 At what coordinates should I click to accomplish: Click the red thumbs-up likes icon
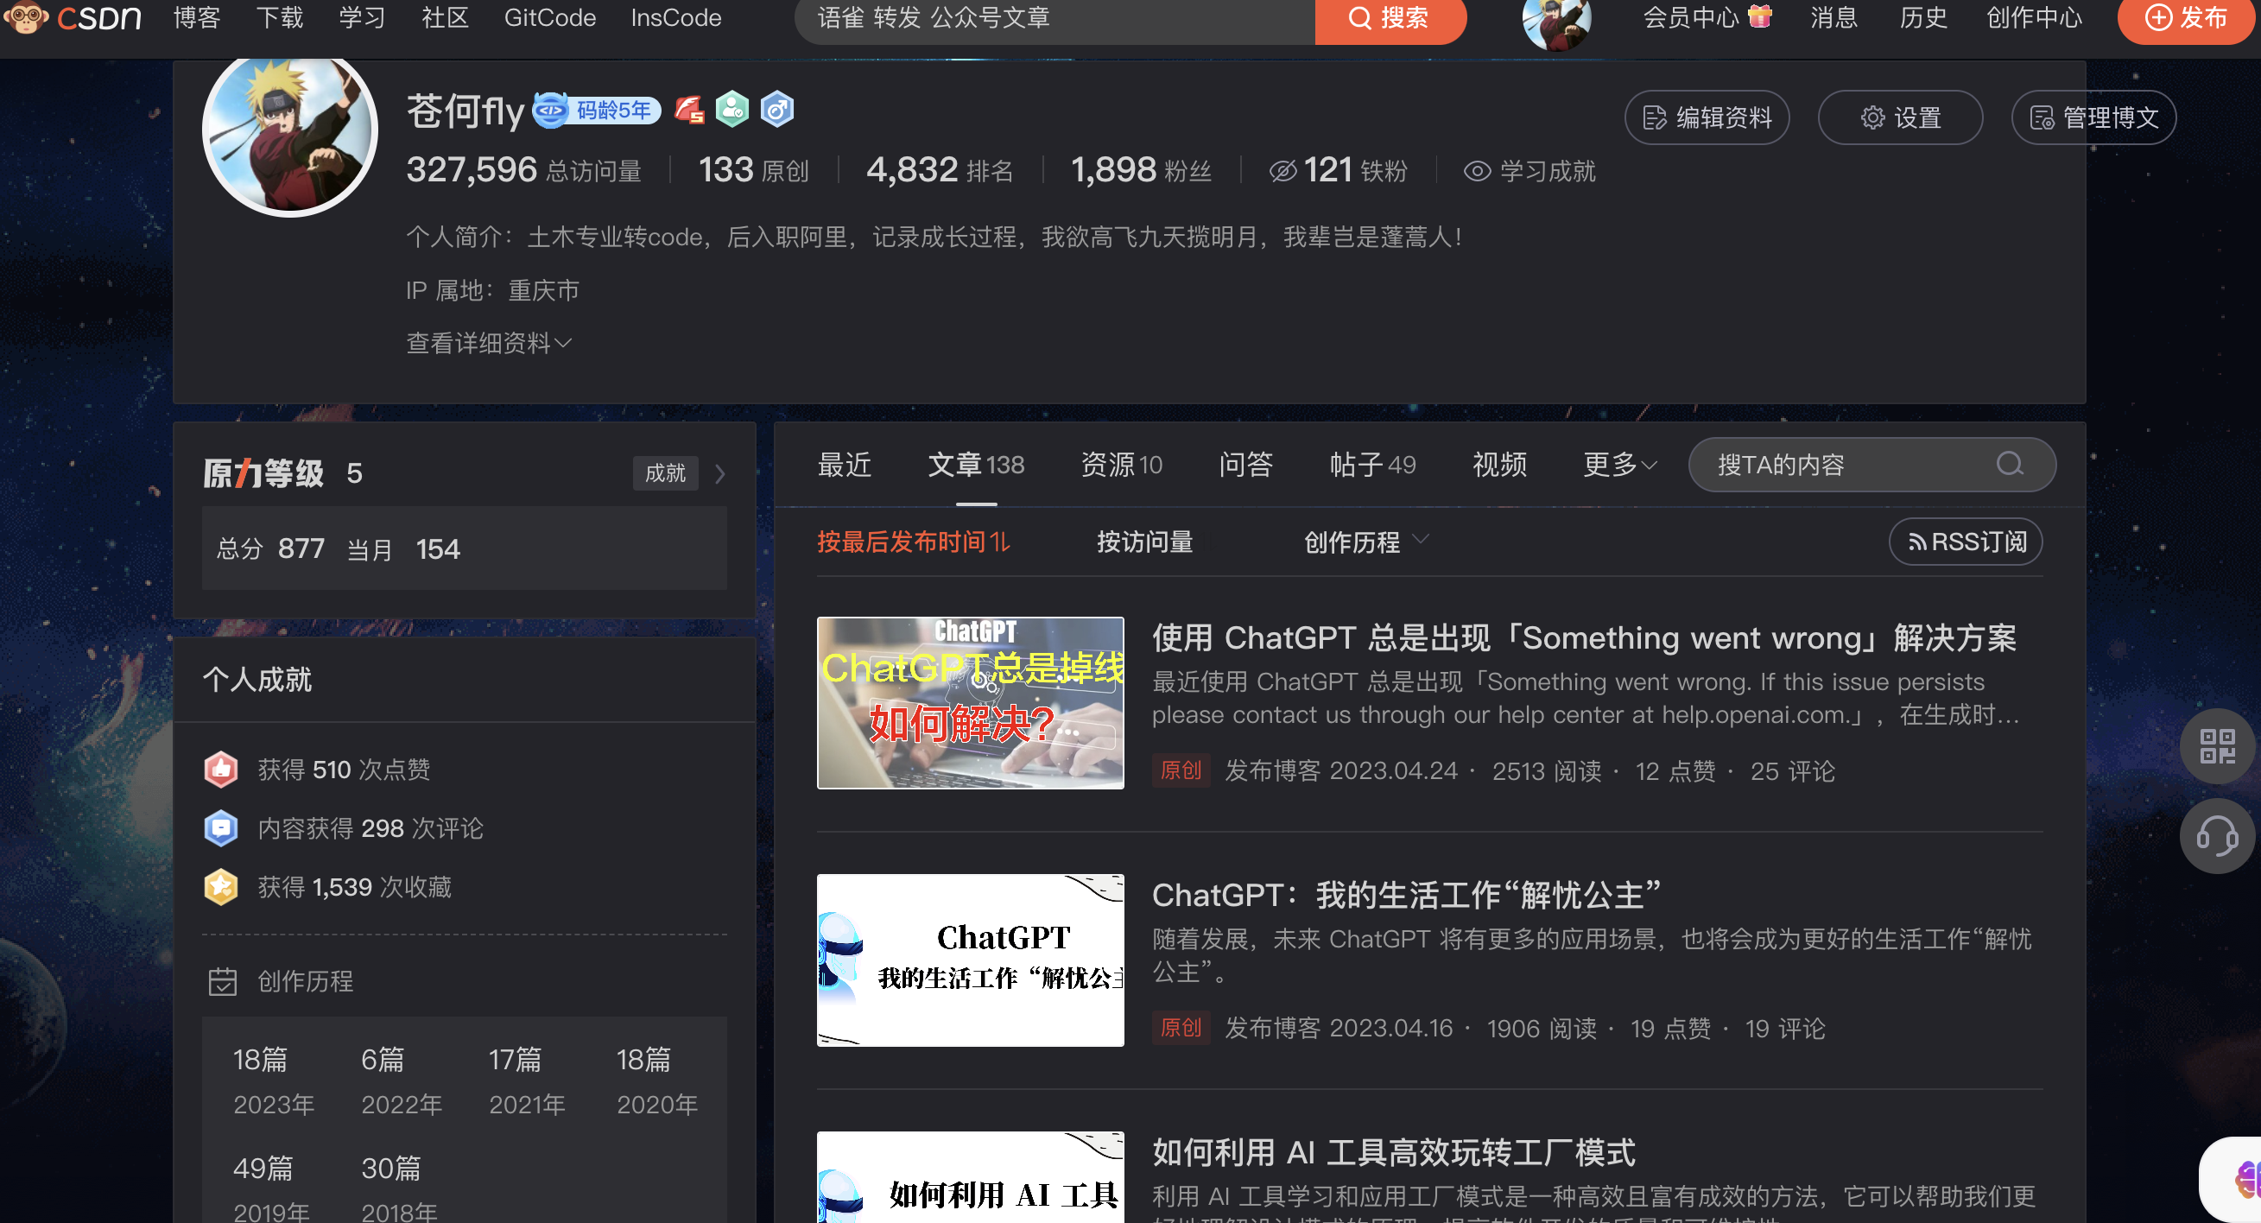pyautogui.click(x=220, y=769)
